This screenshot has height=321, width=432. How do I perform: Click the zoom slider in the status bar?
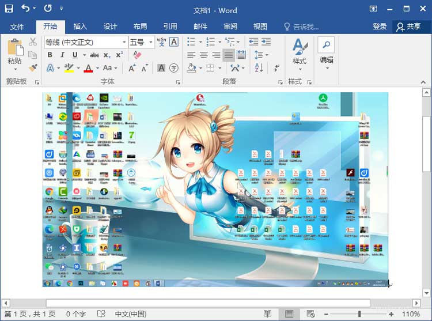click(359, 314)
